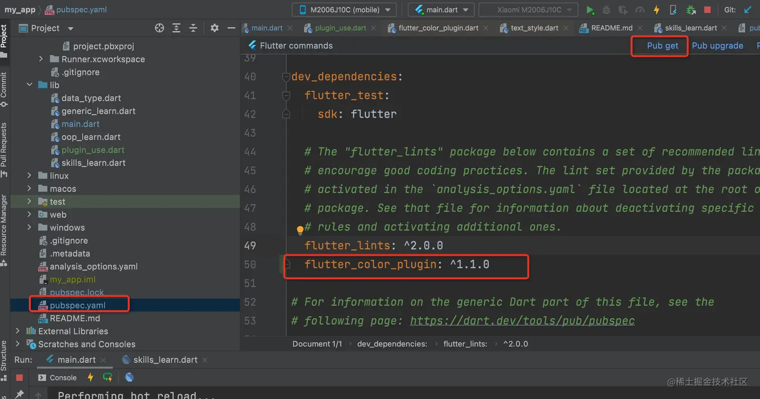Expand Scratches and Consoles node

tap(18, 344)
